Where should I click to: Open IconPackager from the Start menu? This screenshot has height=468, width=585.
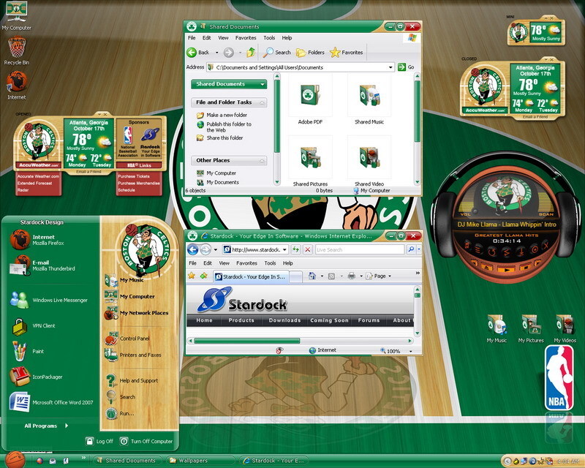[x=47, y=377]
